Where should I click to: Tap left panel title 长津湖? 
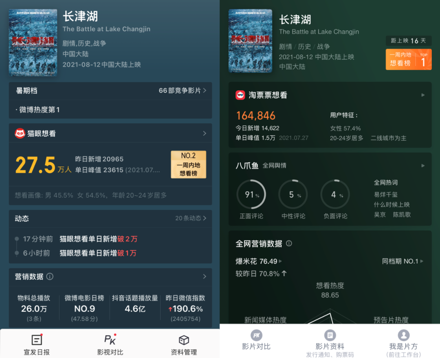pyautogui.click(x=80, y=16)
